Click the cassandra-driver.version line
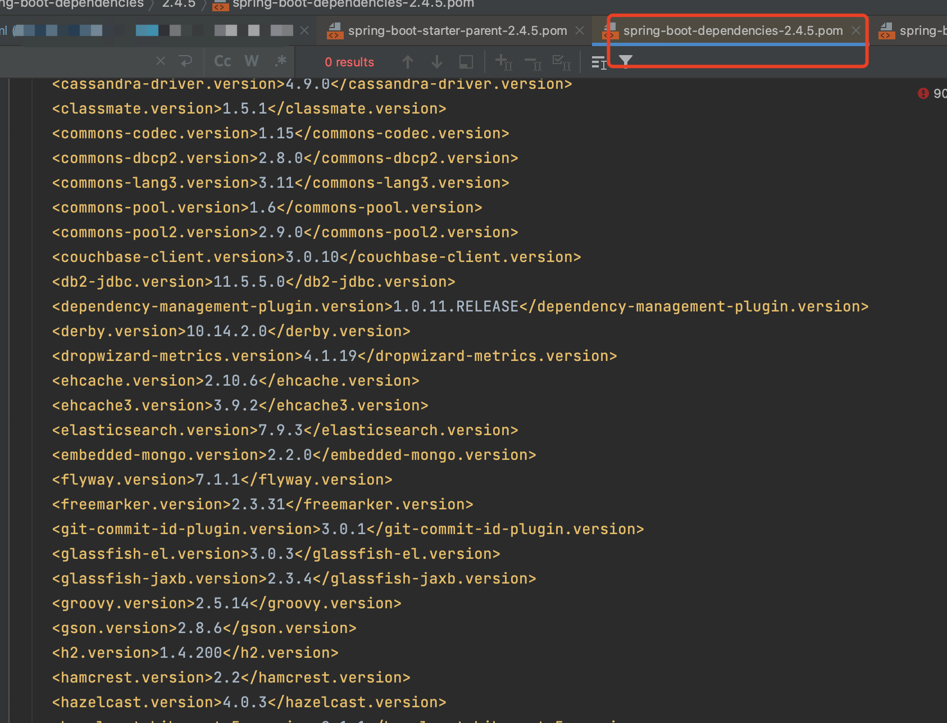This screenshot has width=947, height=723. pos(312,84)
